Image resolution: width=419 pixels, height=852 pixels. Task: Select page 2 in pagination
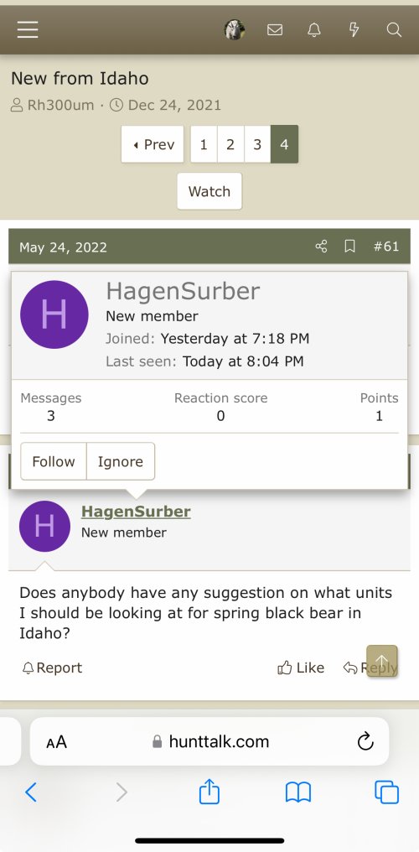(x=230, y=144)
